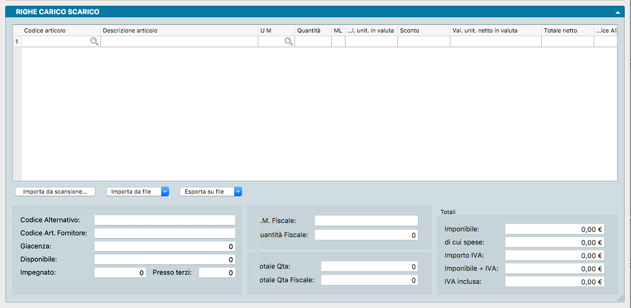Select the Descrizione articolo column header
631x308 pixels.
(178, 30)
